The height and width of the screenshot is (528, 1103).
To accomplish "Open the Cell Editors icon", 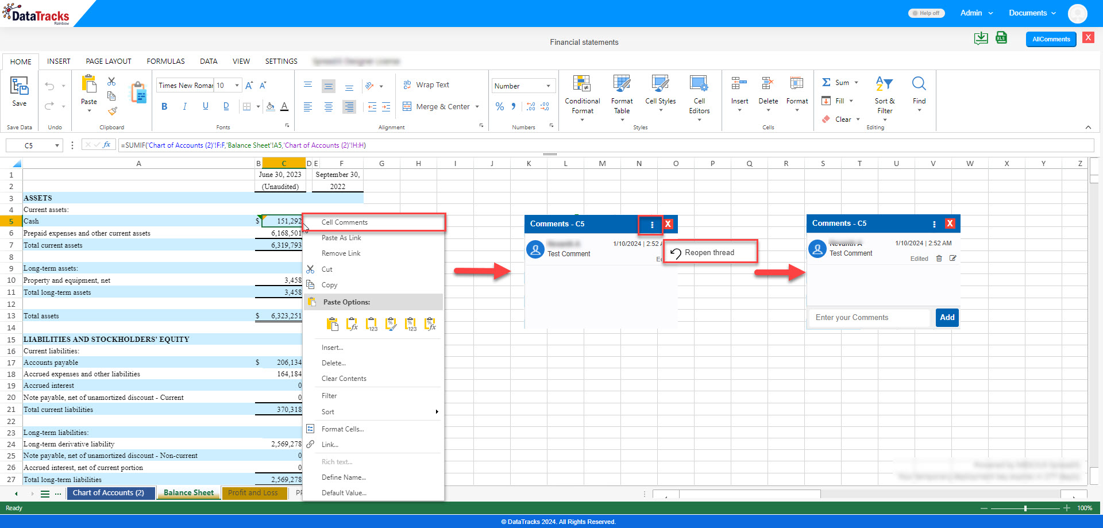I will tap(699, 84).
